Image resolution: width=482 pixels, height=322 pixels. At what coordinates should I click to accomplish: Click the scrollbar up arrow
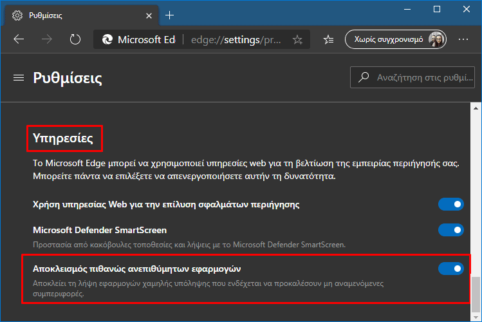[x=476, y=108]
